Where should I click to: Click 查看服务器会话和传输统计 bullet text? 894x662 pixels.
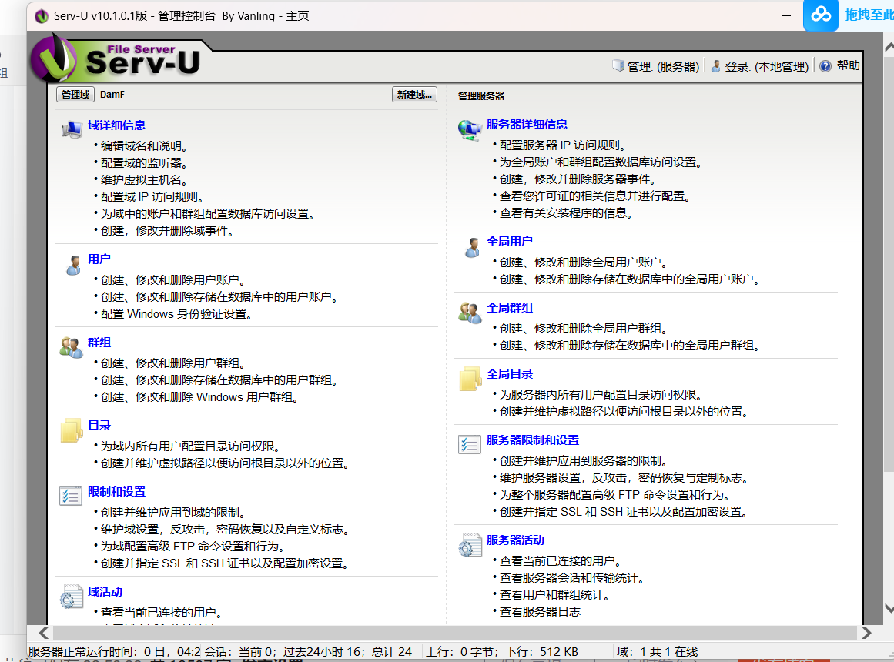pos(572,578)
